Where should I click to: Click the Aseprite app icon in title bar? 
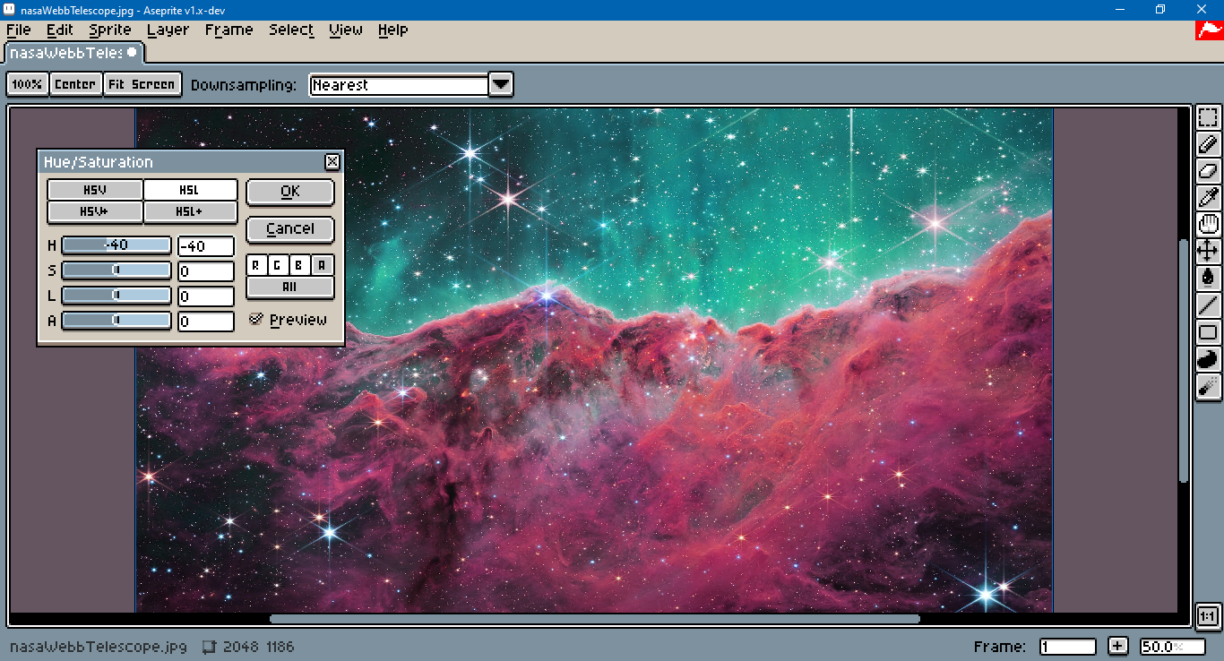coord(9,9)
